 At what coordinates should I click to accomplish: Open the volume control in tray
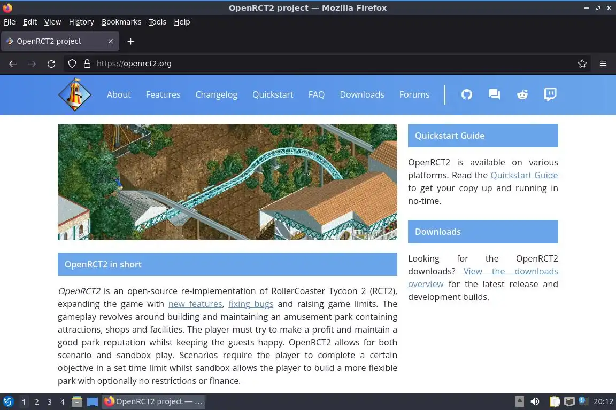pos(535,401)
